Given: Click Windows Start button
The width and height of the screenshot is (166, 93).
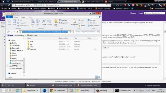Looking at the screenshot, I should coord(3,91).
